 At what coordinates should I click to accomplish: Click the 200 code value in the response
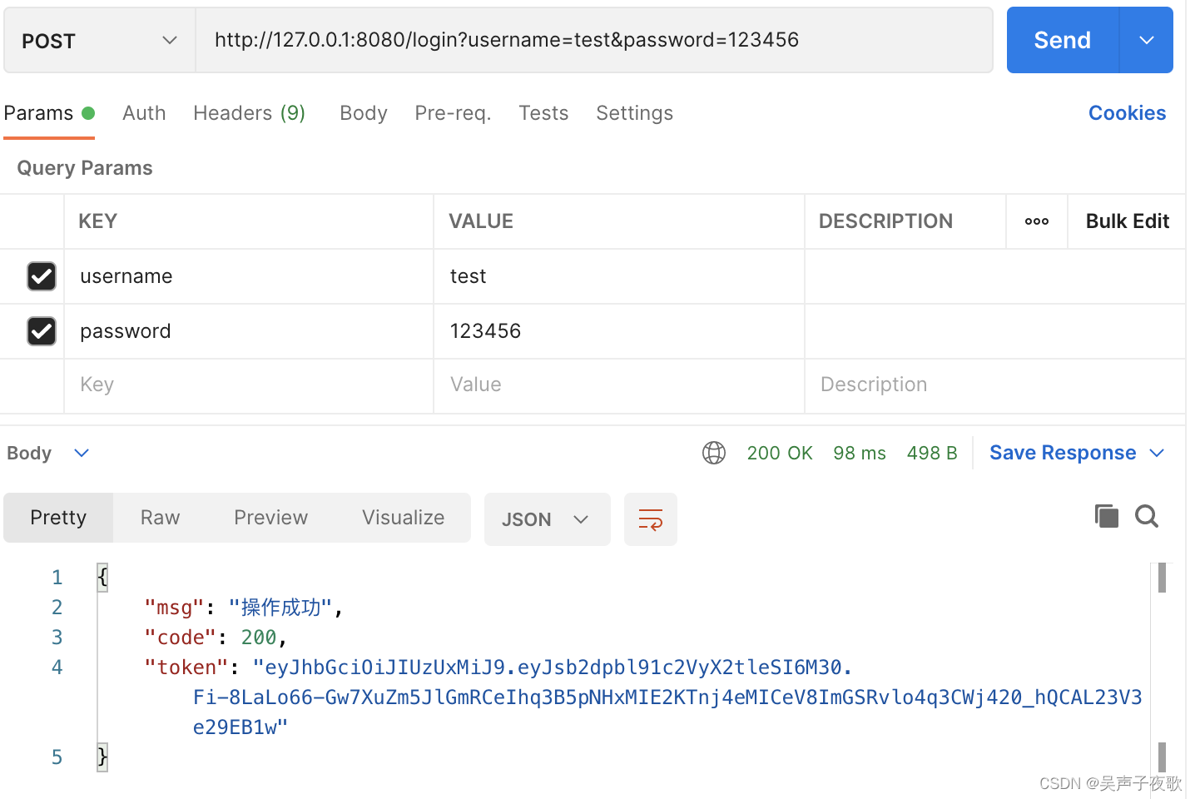pyautogui.click(x=259, y=638)
